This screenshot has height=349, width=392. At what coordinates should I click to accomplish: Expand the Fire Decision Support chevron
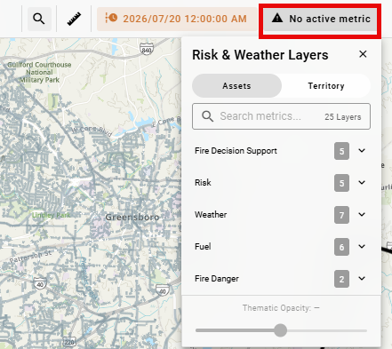(x=362, y=151)
